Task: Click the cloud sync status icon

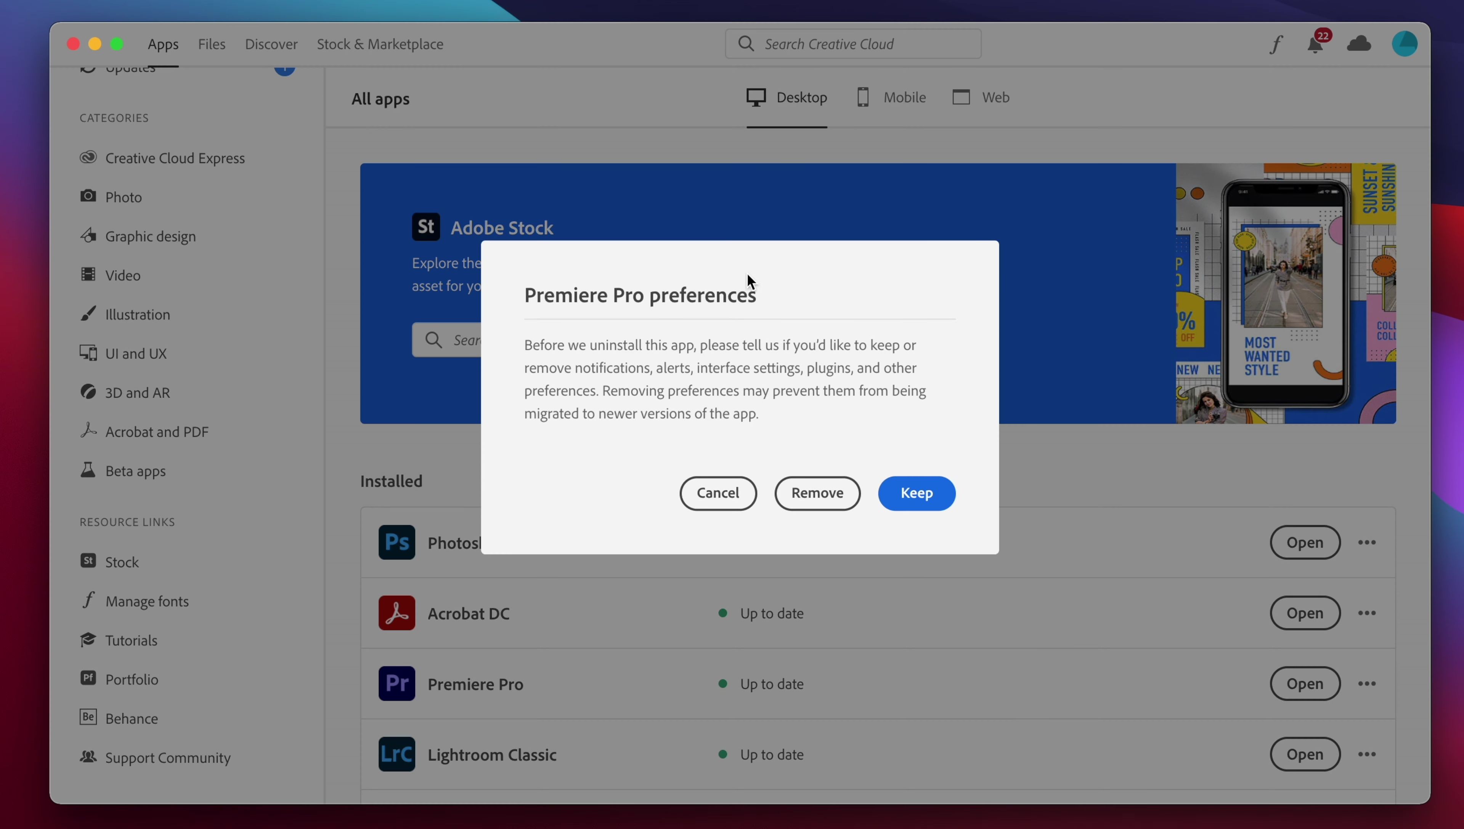Action: tap(1359, 44)
